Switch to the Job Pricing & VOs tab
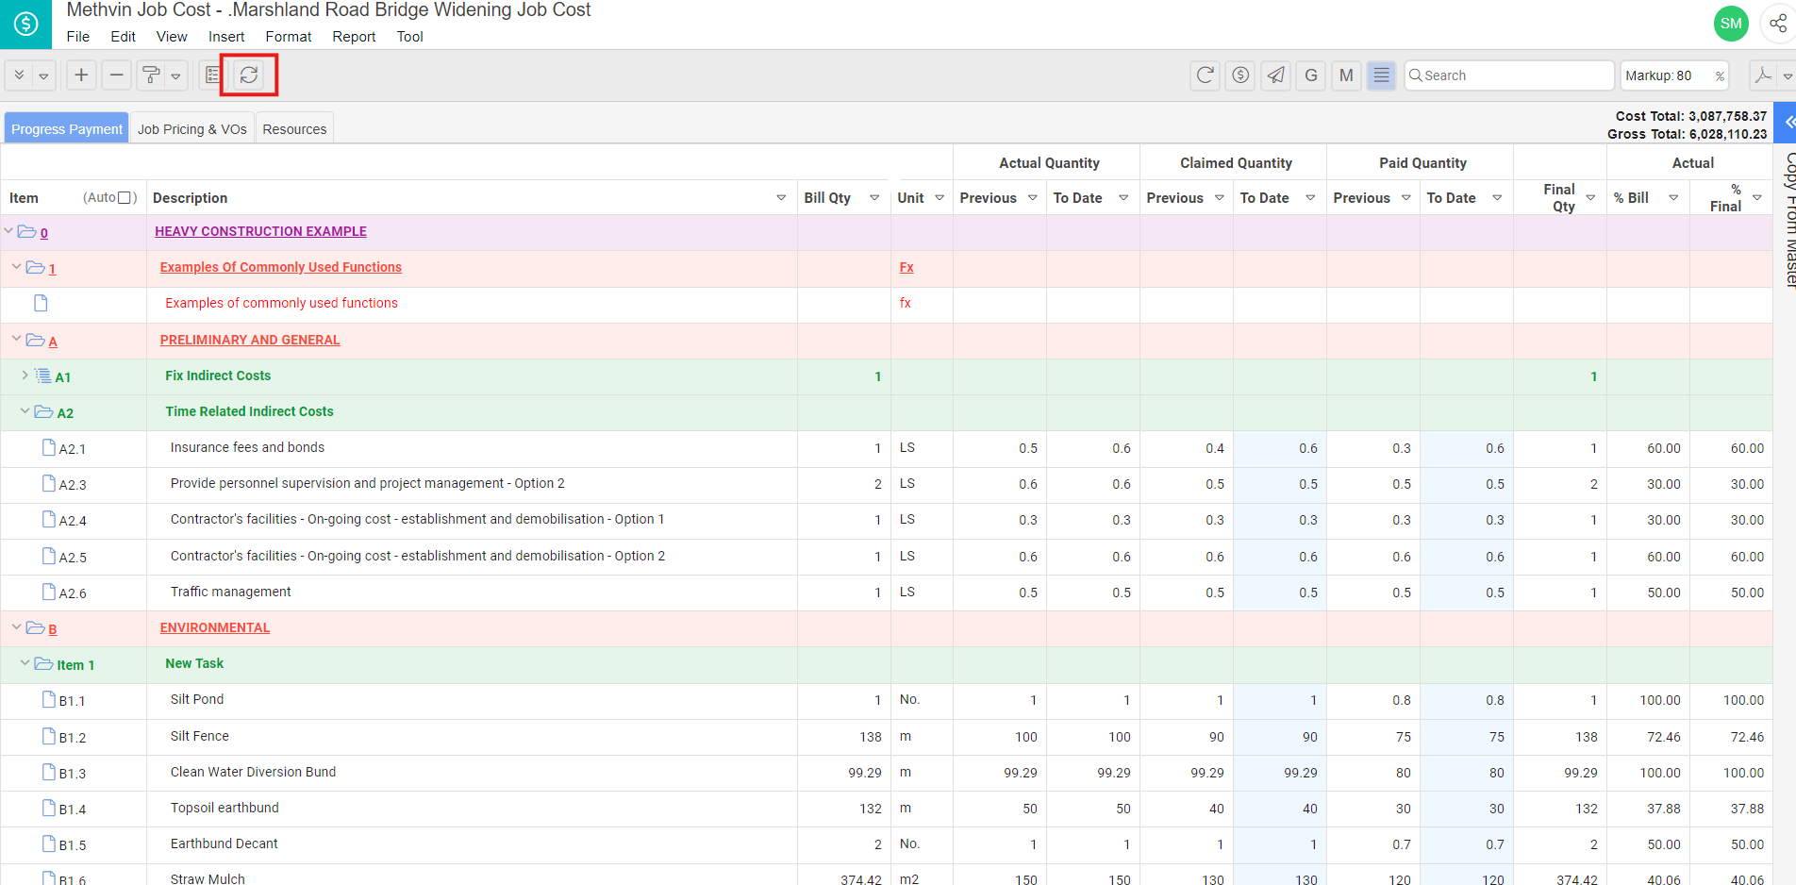 click(192, 129)
